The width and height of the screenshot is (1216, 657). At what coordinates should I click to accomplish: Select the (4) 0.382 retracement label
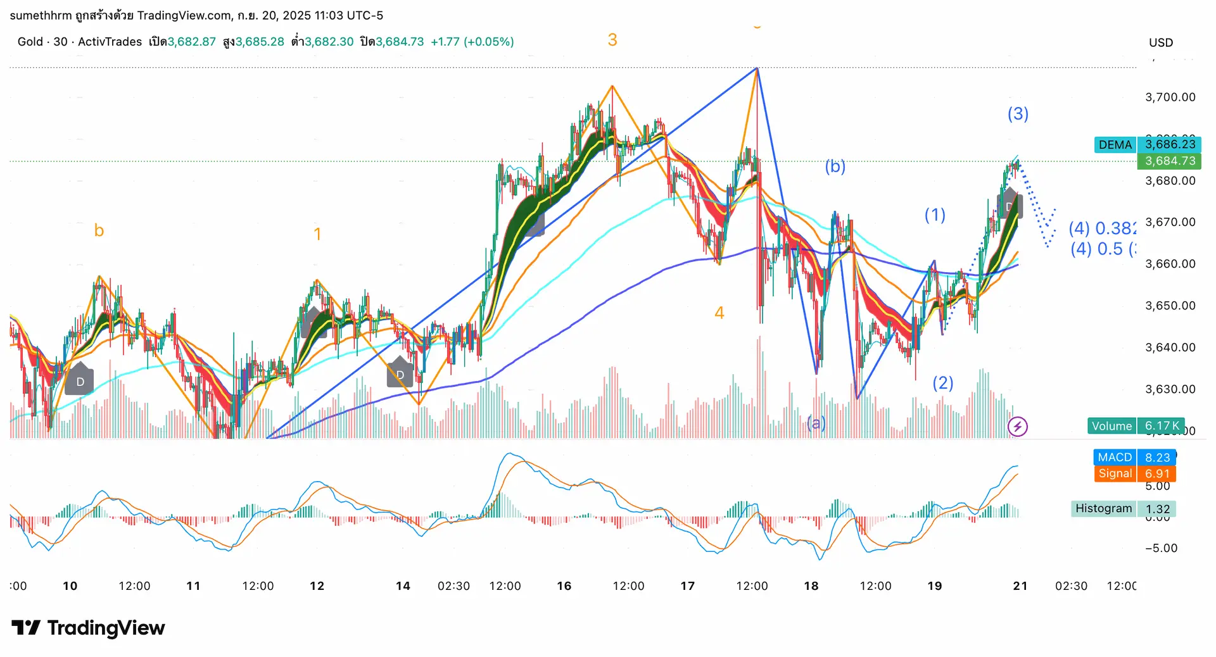(x=1102, y=228)
